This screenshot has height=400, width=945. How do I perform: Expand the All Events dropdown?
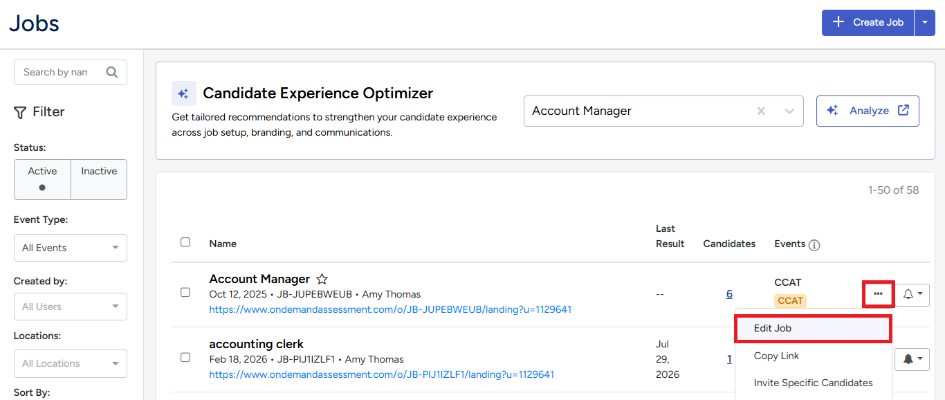pos(71,248)
